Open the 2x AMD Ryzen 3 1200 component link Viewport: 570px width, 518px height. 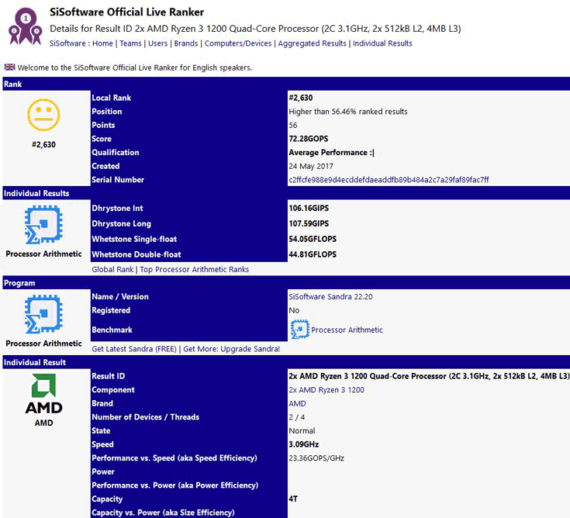[x=326, y=390]
